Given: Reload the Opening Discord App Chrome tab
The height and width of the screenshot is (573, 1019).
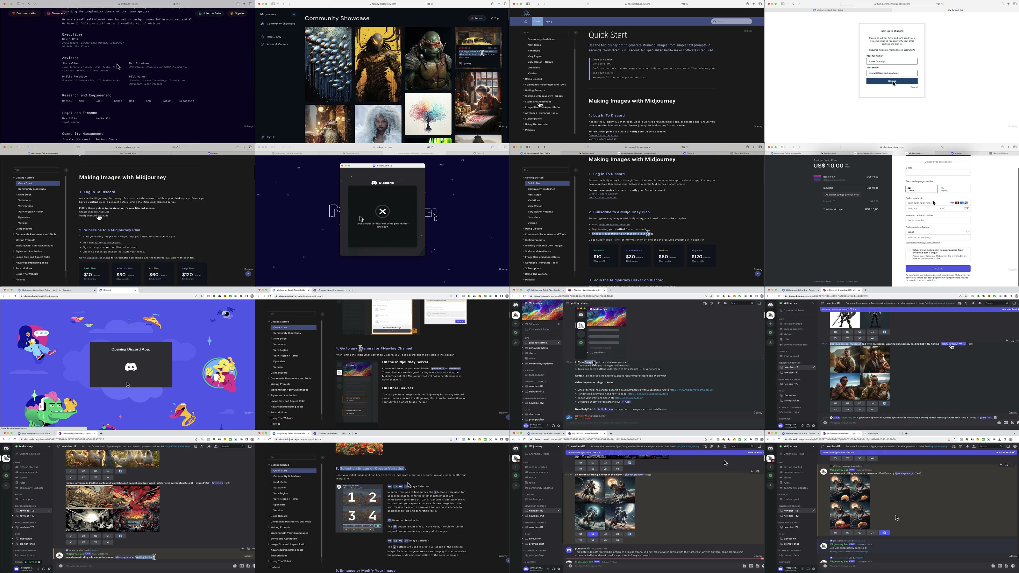Looking at the screenshot, I should pyautogui.click(x=15, y=296).
